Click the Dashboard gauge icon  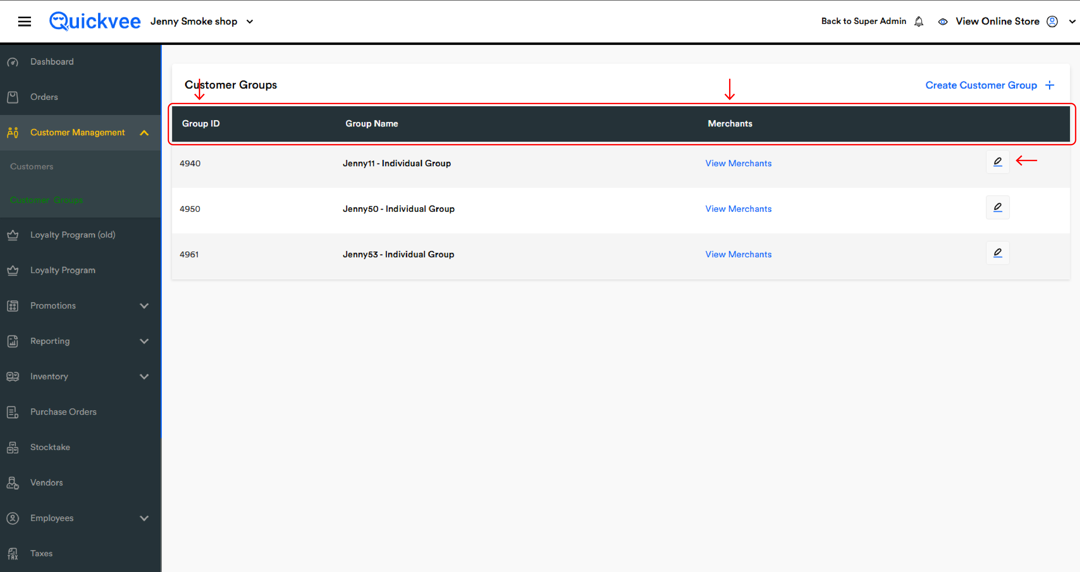(12, 62)
